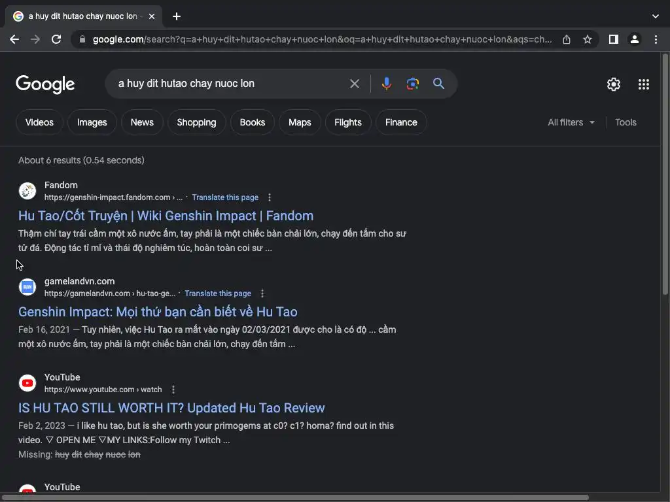Search by image with the Lens icon
Viewport: 670px width, 502px height.
click(x=412, y=84)
